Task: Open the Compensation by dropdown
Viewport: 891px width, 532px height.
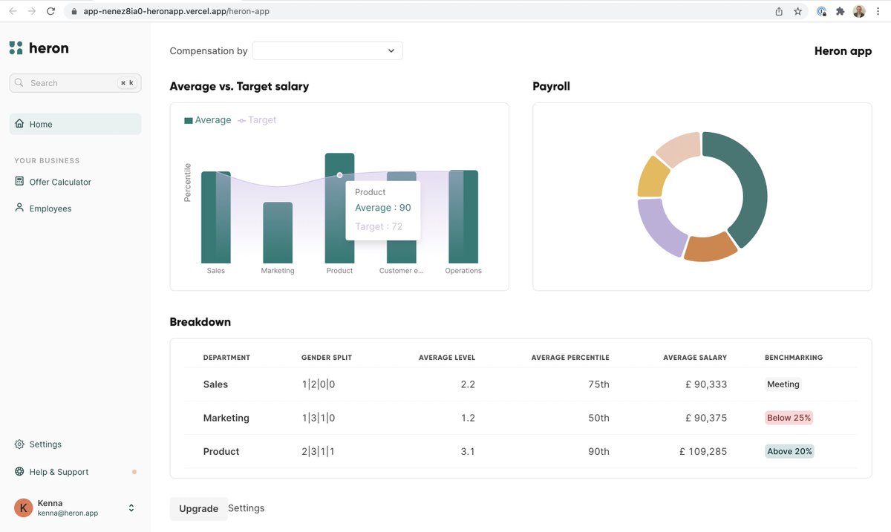Action: [327, 50]
